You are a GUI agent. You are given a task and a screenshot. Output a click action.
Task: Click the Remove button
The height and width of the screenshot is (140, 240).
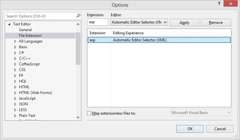(x=216, y=23)
